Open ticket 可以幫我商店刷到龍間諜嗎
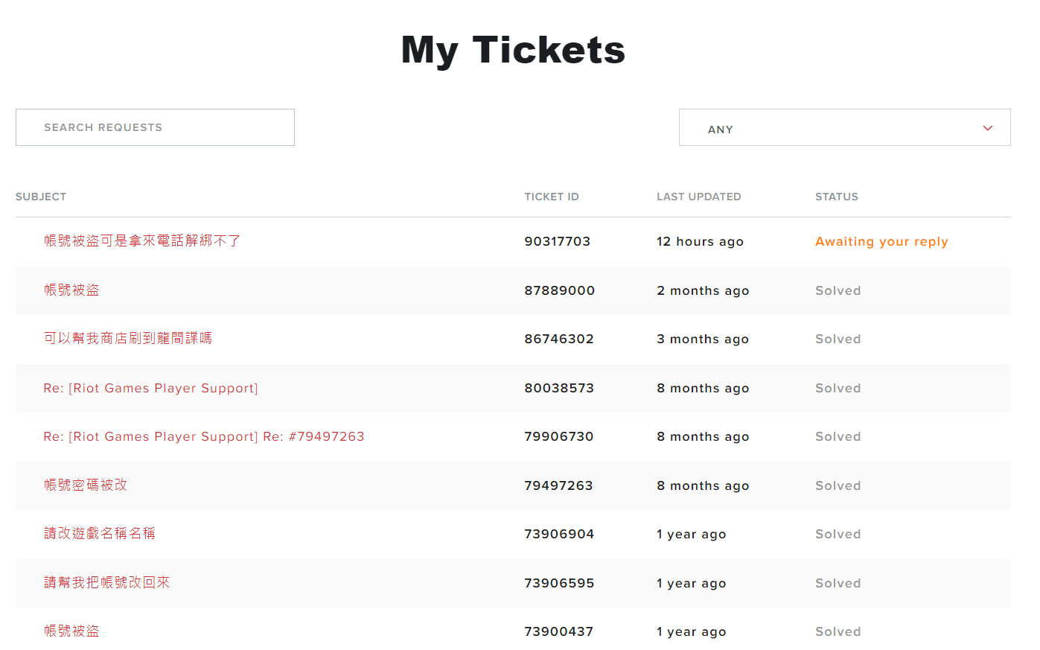The height and width of the screenshot is (650, 1040). pyautogui.click(x=128, y=338)
